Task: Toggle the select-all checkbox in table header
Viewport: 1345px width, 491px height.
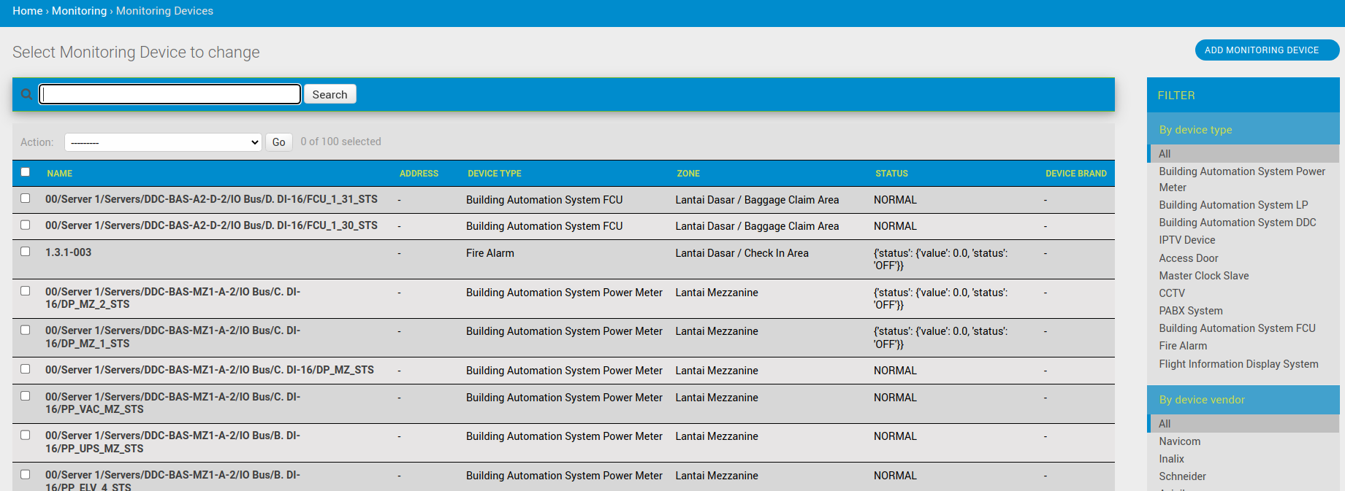Action: [26, 172]
